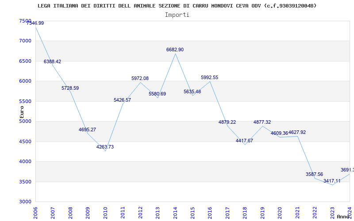The height and width of the screenshot is (221, 354).
Task: Click the 5992.55 data label
Action: [210, 77]
